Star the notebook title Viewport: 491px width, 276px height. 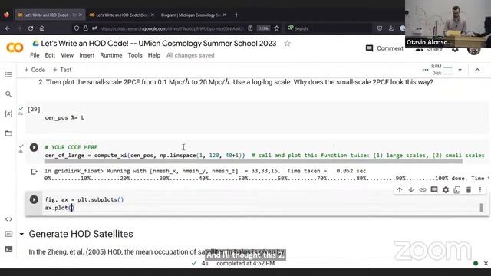pyautogui.click(x=287, y=44)
